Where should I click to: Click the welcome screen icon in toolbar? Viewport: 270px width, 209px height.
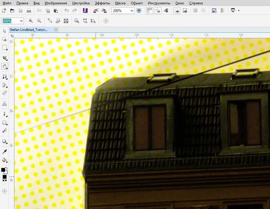pyautogui.click(x=214, y=11)
